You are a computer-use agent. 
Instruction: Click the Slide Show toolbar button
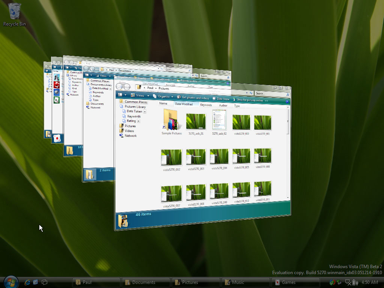pyautogui.click(x=221, y=99)
